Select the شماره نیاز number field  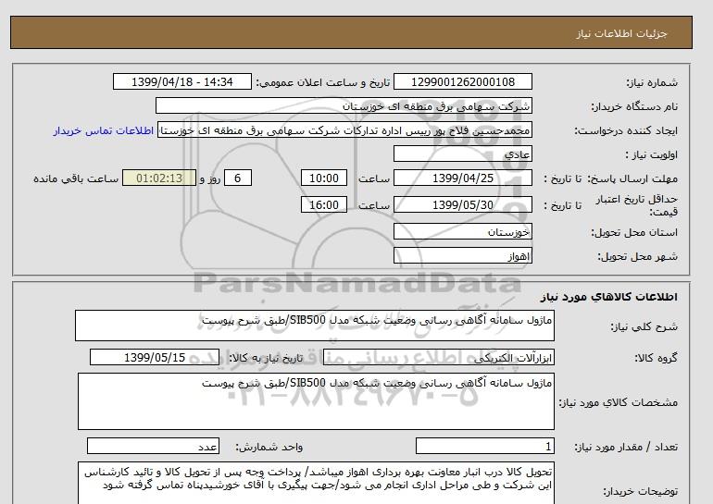click(475, 82)
